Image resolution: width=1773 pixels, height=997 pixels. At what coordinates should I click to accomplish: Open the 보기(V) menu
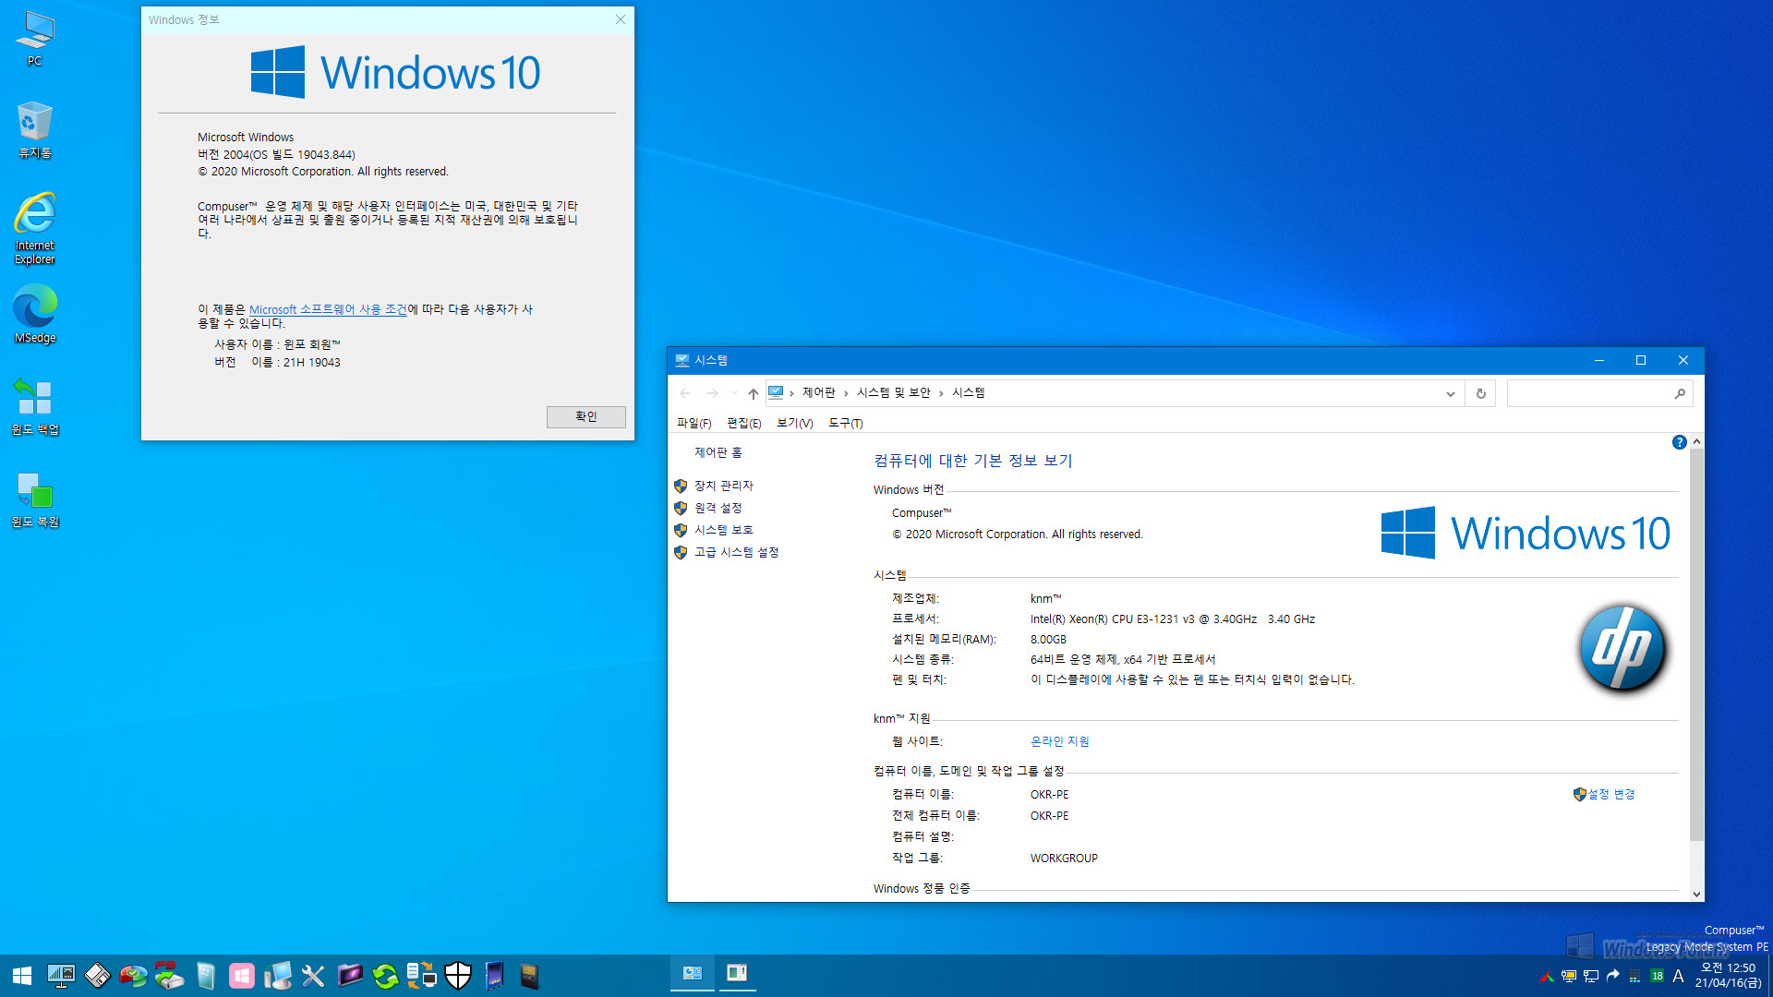pos(794,423)
